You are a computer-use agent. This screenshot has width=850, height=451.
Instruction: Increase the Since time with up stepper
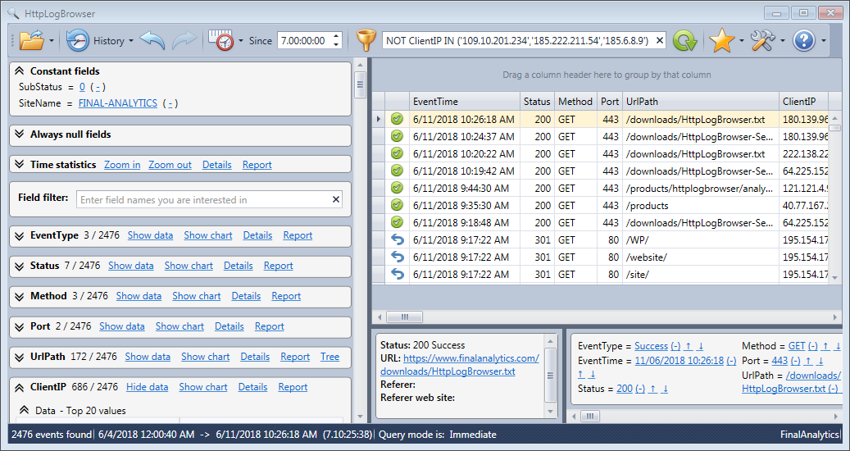click(336, 36)
